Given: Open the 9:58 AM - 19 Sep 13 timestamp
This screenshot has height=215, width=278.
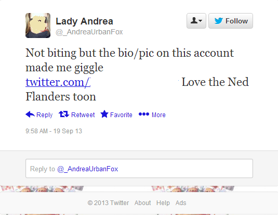Looking at the screenshot, I should [x=54, y=131].
